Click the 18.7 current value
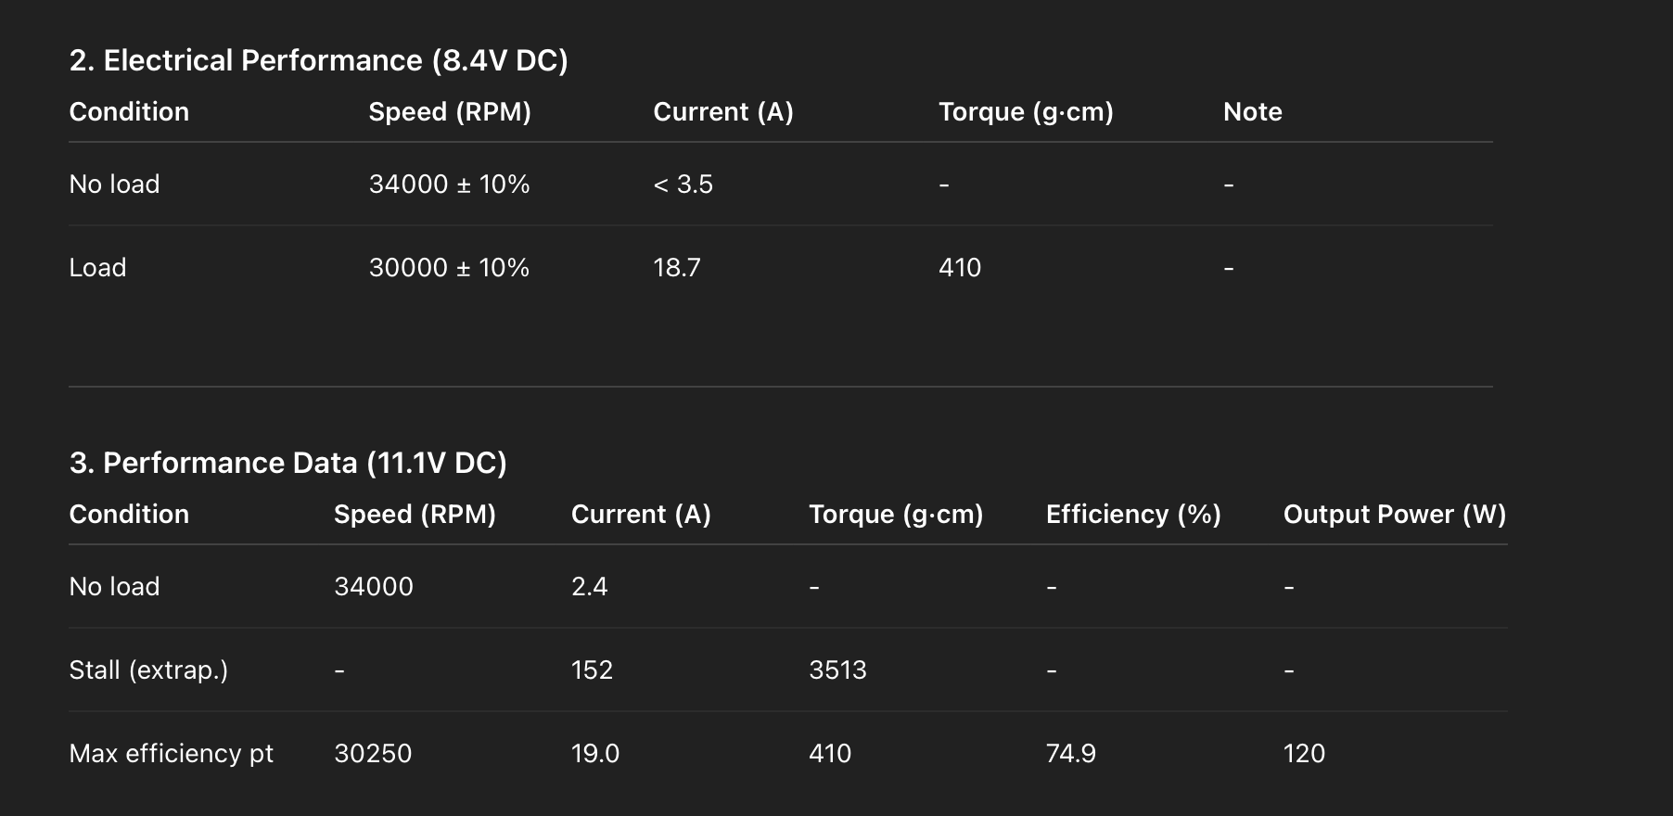 coord(677,268)
